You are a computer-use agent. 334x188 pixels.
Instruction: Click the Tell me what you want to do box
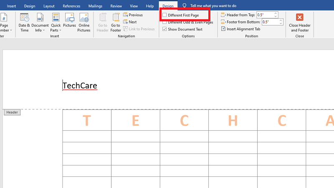[x=213, y=6]
